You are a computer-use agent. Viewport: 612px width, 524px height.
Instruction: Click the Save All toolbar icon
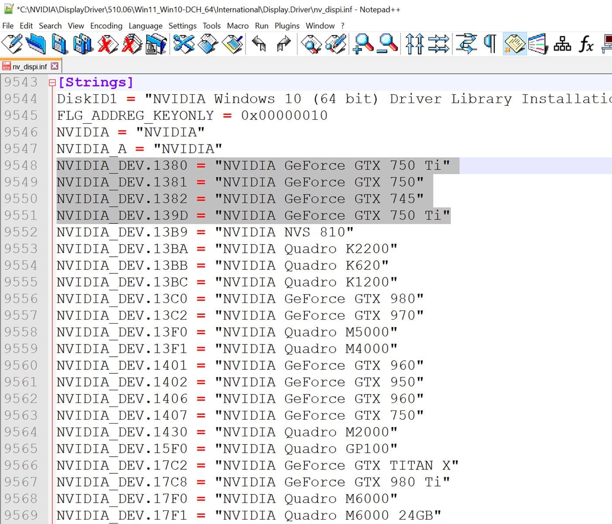click(83, 44)
